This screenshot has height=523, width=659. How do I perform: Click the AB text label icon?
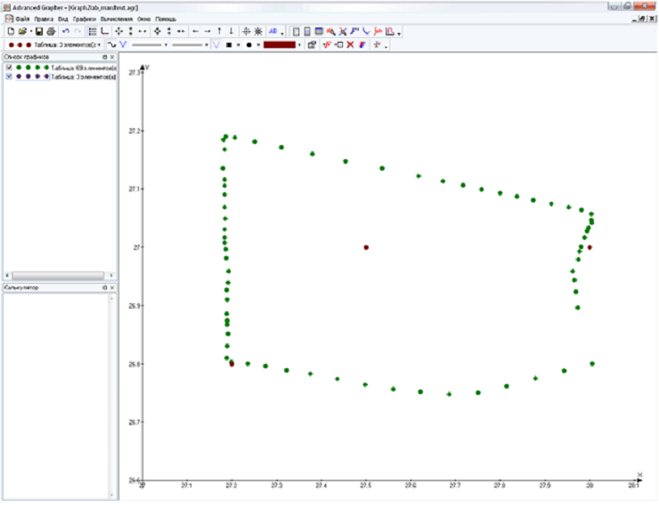273,31
